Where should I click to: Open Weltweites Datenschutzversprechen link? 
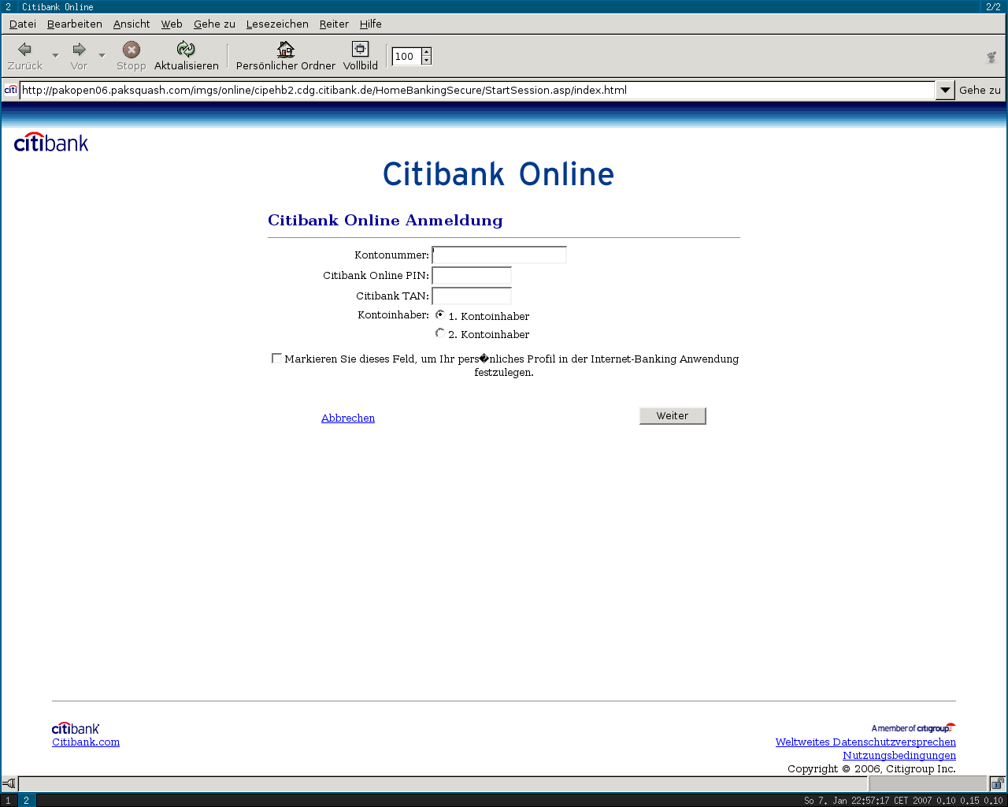pos(865,742)
